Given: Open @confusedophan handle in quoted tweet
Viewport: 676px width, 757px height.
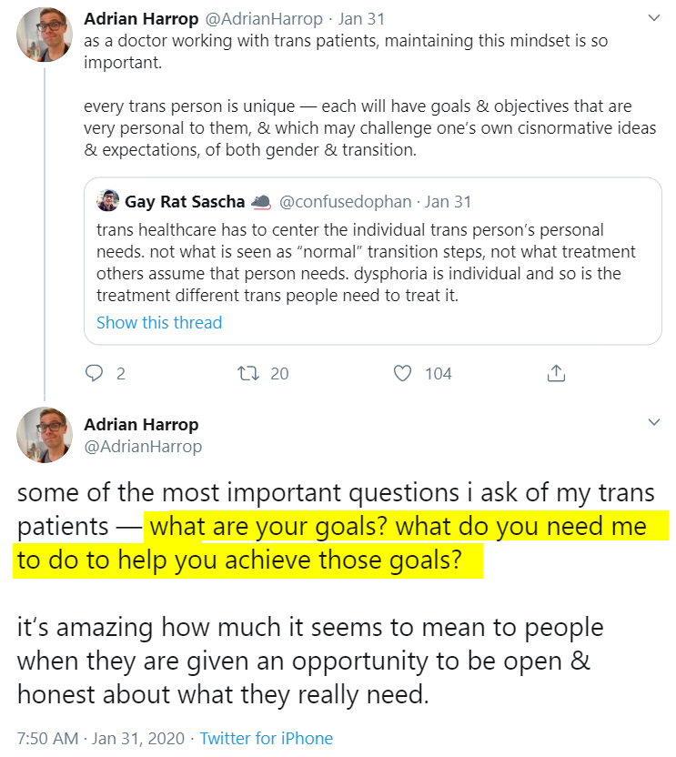Looking at the screenshot, I should (x=345, y=202).
